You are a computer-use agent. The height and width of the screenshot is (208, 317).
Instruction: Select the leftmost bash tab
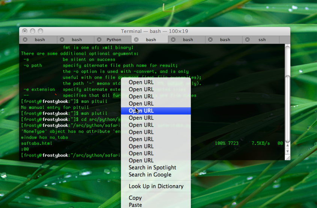click(40, 40)
